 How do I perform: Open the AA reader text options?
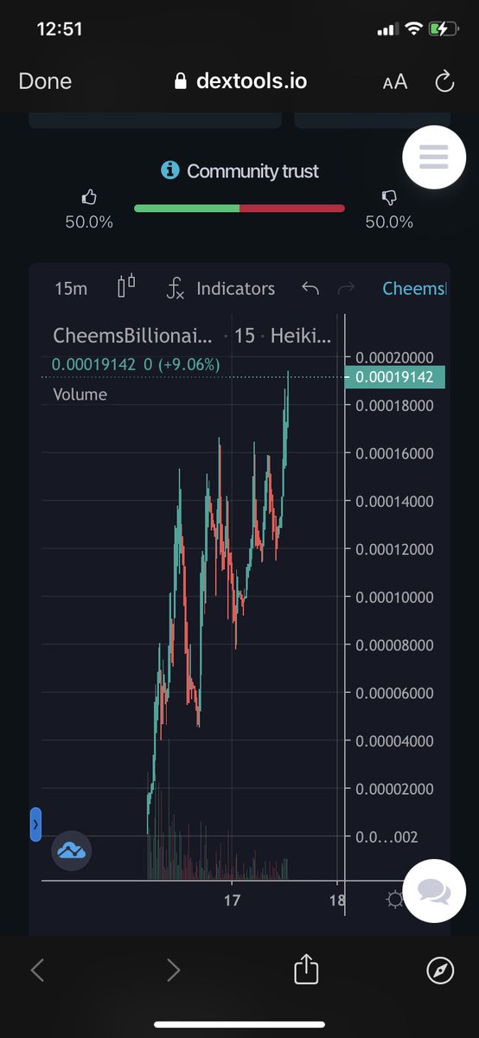(x=394, y=82)
